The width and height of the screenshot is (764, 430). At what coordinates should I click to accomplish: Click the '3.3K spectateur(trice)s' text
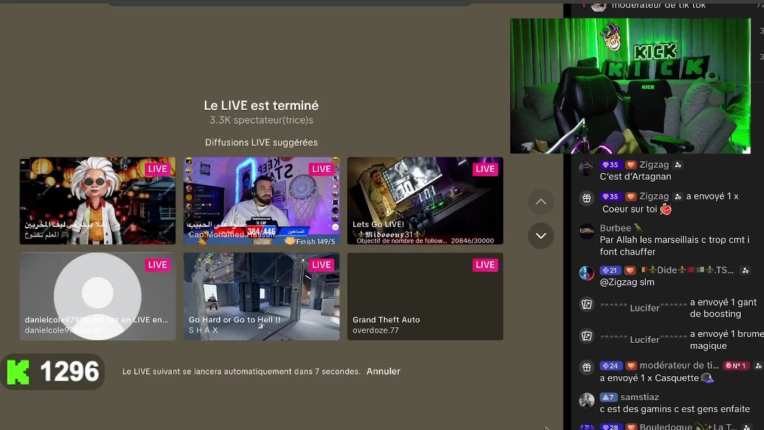point(261,120)
